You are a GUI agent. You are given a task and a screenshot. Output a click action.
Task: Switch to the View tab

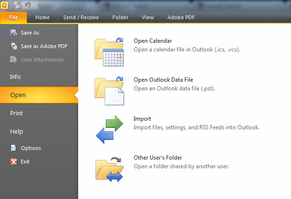click(x=148, y=17)
